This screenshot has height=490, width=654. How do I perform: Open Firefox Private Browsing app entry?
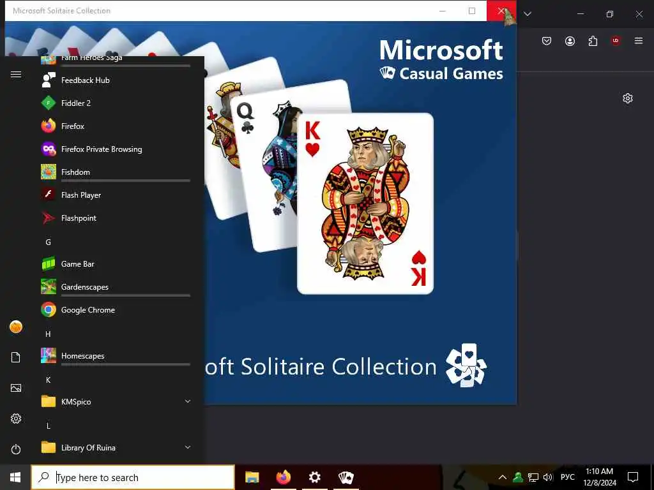(x=116, y=149)
